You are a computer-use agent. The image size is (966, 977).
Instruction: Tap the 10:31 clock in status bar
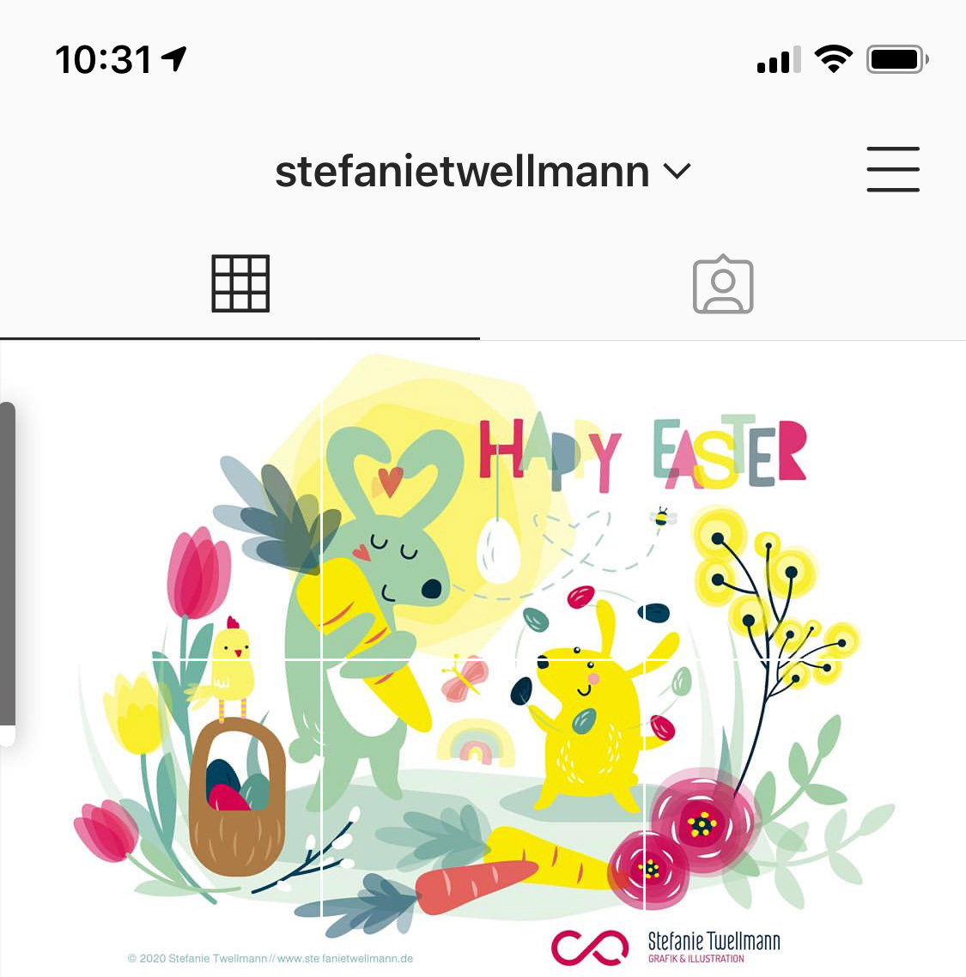(x=103, y=60)
